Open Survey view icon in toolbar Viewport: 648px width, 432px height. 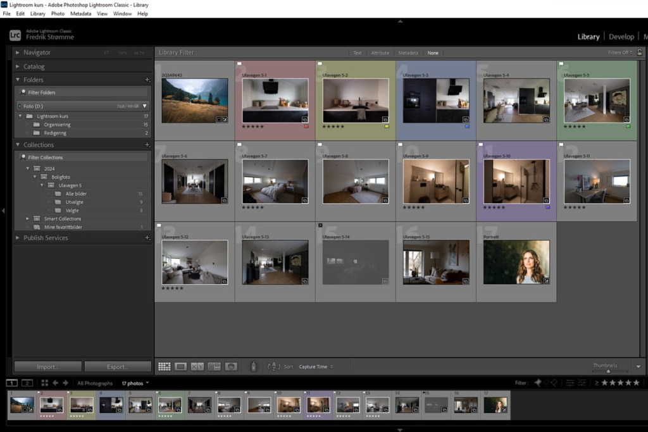point(214,366)
